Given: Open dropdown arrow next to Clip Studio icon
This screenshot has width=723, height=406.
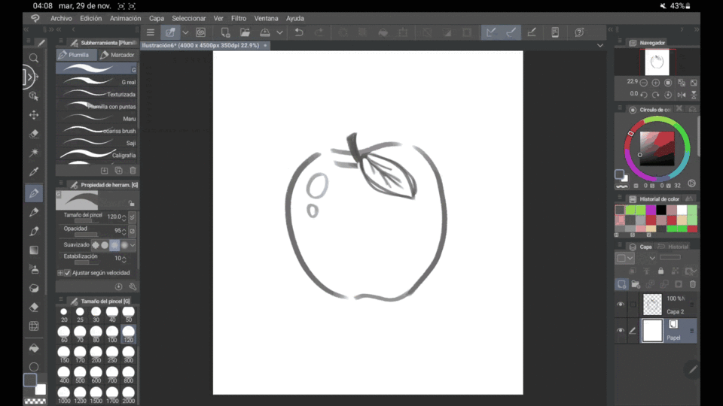Looking at the screenshot, I should [185, 32].
